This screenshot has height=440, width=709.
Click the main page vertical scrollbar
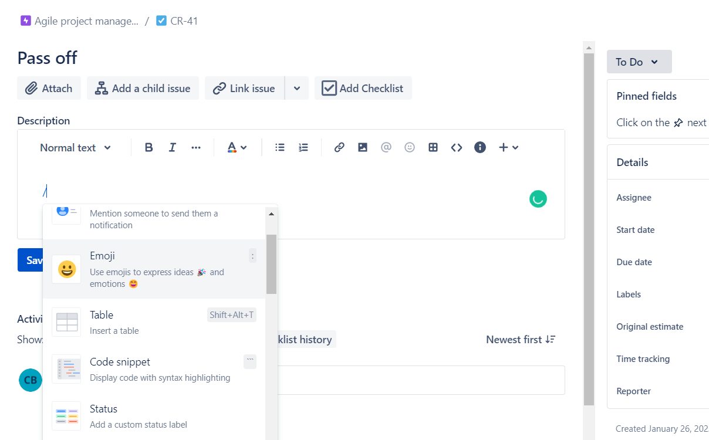click(x=589, y=229)
